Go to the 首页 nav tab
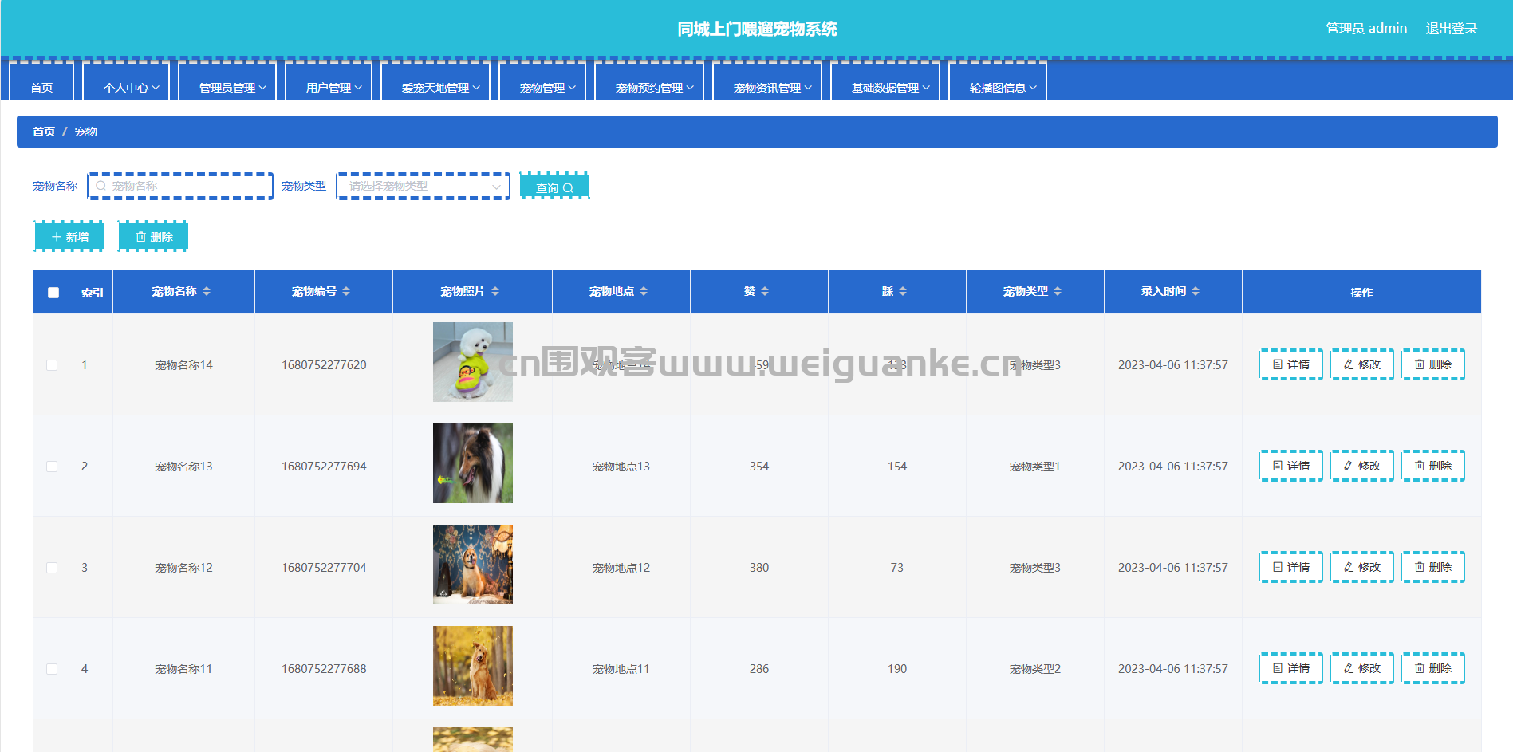 pos(41,82)
